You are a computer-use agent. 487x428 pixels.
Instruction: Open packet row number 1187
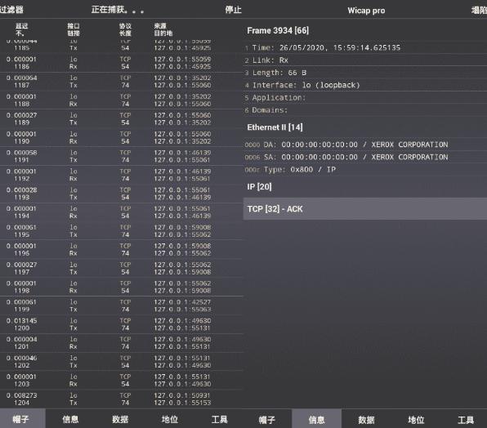[122, 82]
